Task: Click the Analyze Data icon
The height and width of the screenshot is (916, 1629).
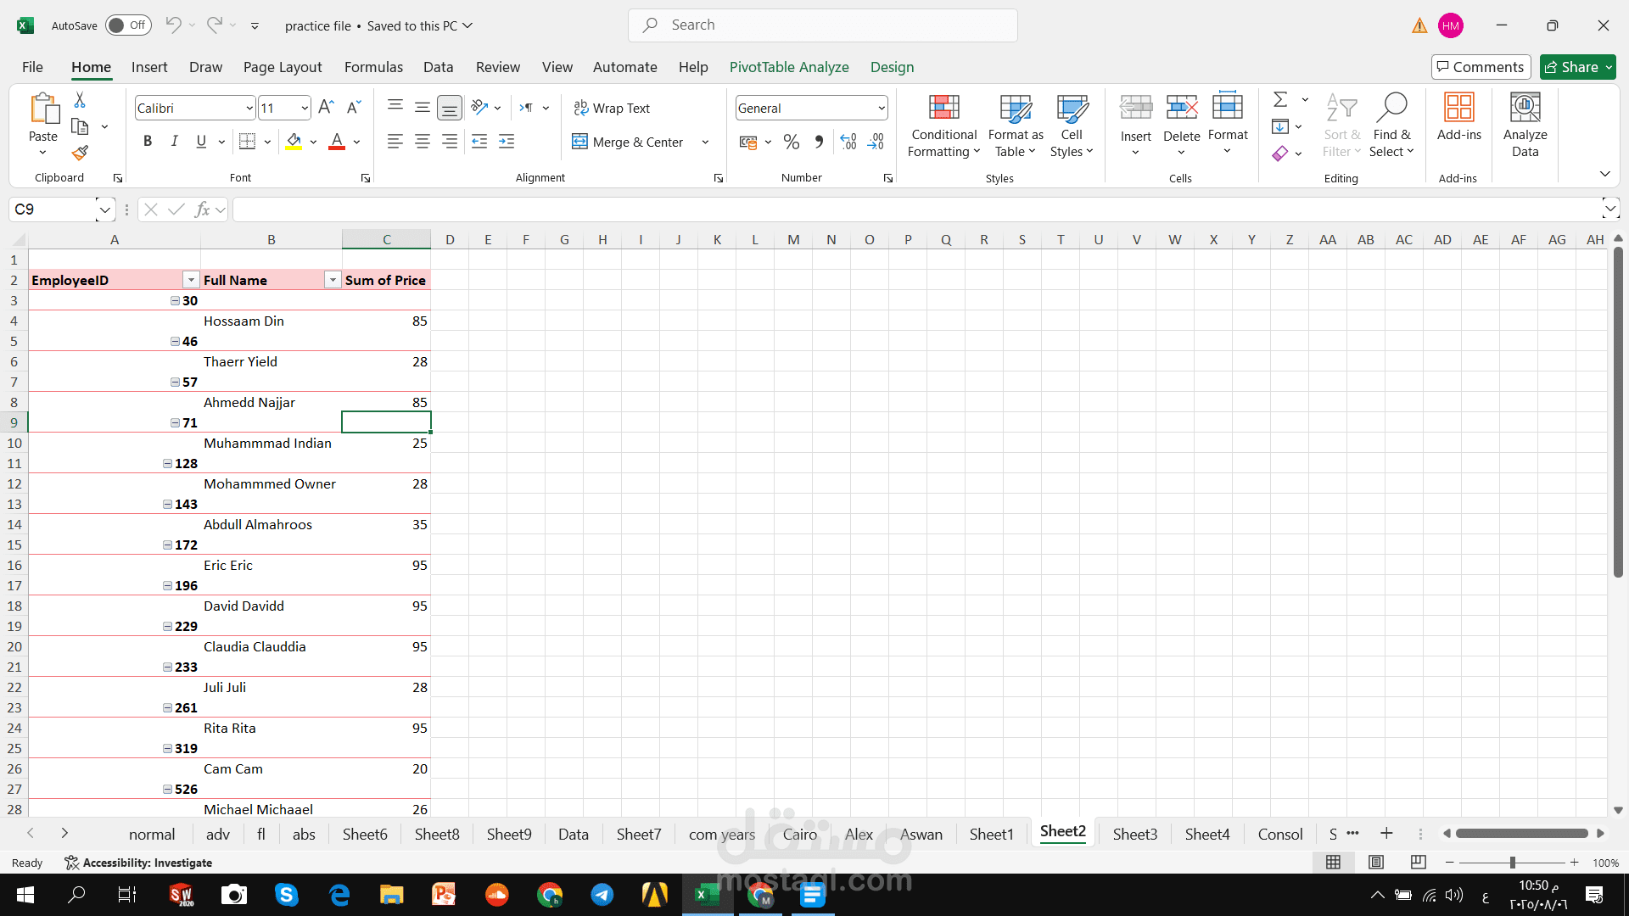Action: (1524, 126)
